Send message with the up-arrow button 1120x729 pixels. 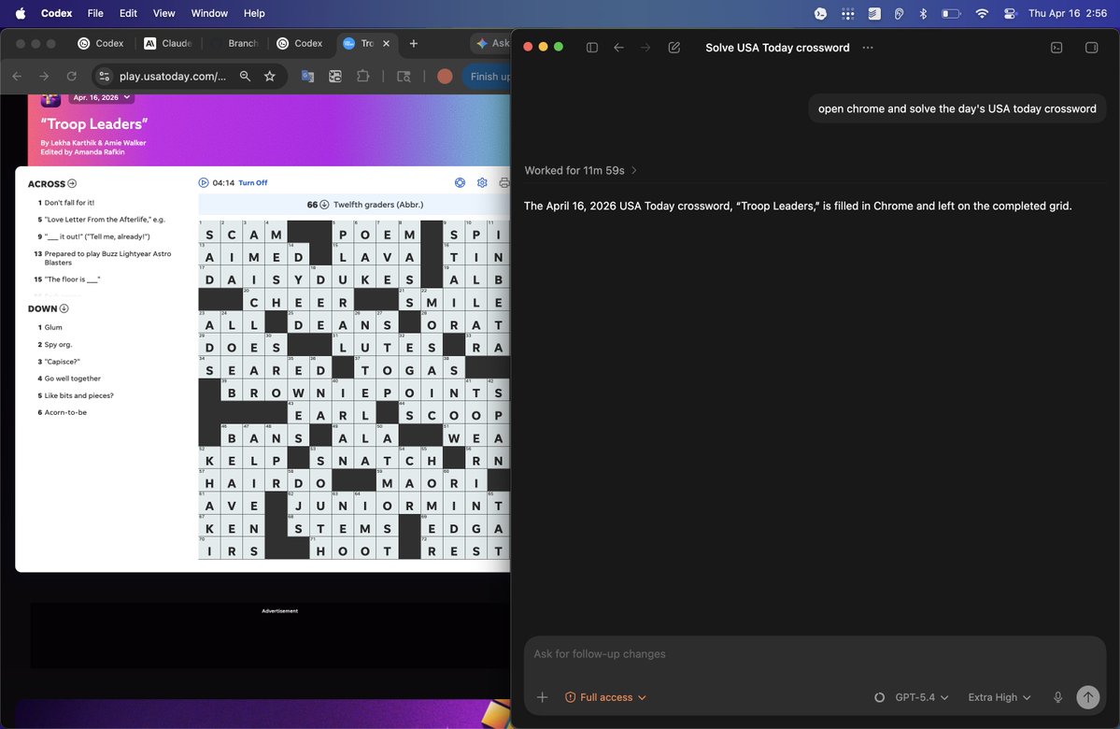pyautogui.click(x=1088, y=697)
